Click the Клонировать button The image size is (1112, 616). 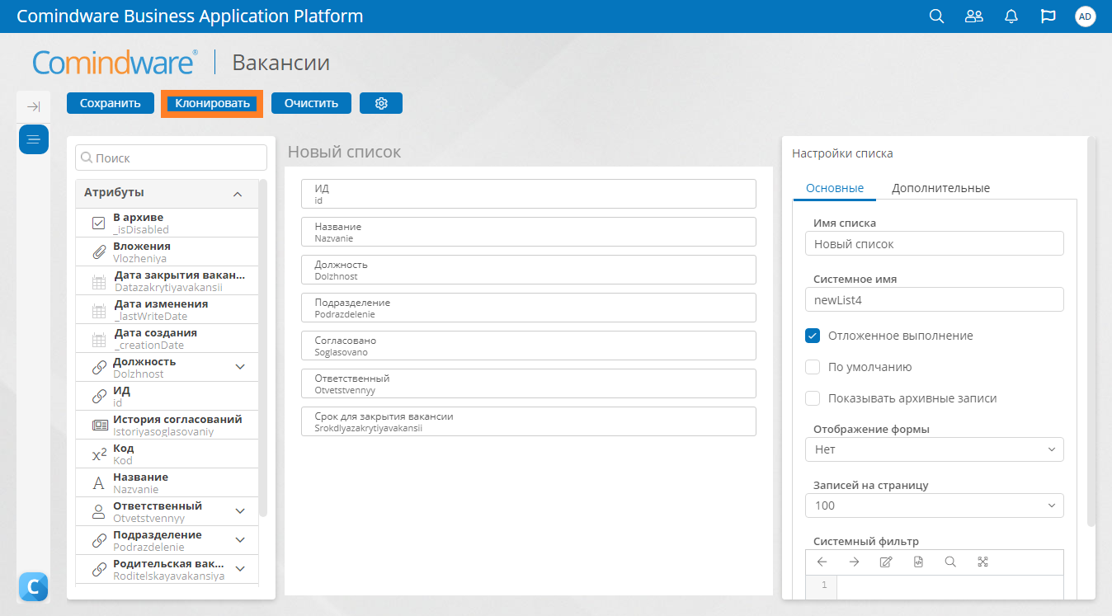pyautogui.click(x=212, y=104)
